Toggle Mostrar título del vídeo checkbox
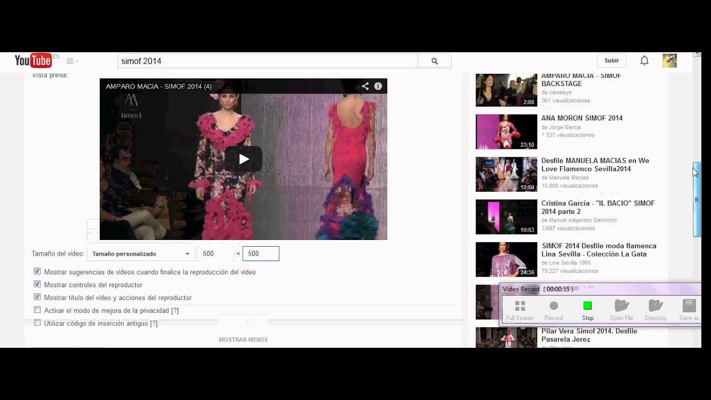The width and height of the screenshot is (711, 400). (x=37, y=297)
